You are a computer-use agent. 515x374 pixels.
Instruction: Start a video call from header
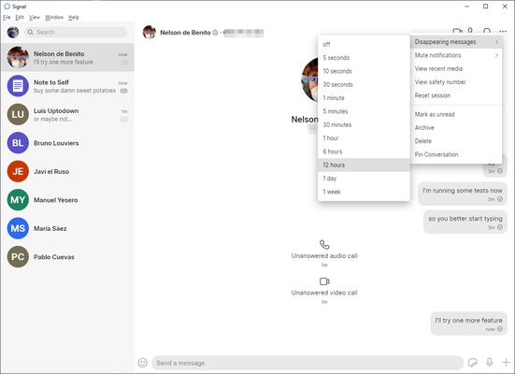click(457, 31)
